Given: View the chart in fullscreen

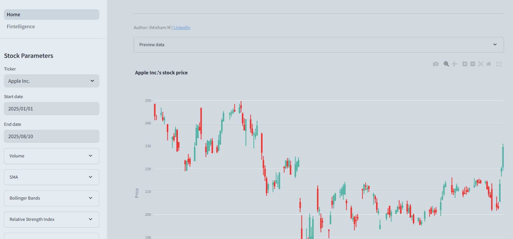Looking at the screenshot, I should pyautogui.click(x=499, y=64).
